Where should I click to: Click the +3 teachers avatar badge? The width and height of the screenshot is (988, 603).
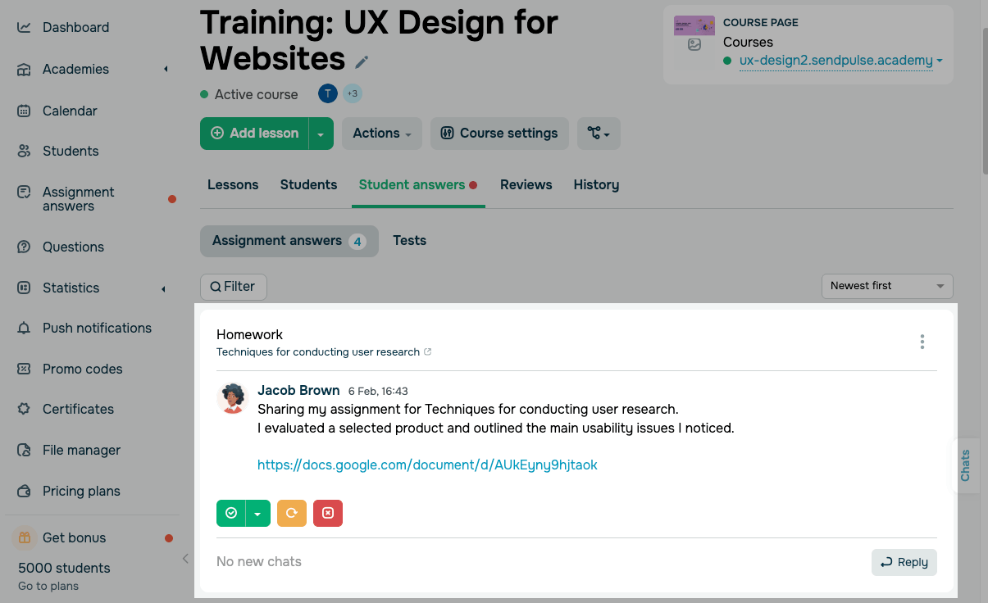(x=352, y=94)
